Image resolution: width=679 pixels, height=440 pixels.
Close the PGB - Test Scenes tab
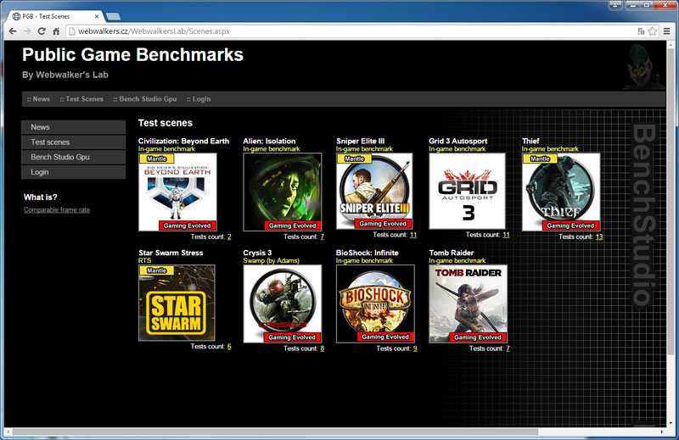[97, 16]
